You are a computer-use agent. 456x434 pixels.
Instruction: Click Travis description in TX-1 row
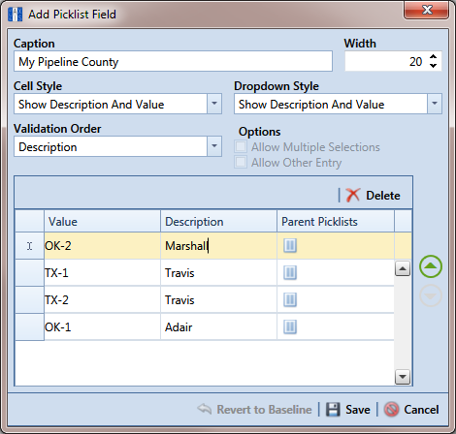click(x=218, y=273)
